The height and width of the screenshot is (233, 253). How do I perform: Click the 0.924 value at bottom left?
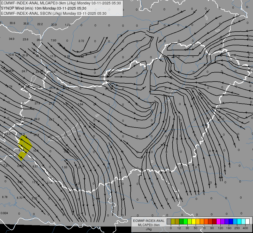(x=4, y=213)
